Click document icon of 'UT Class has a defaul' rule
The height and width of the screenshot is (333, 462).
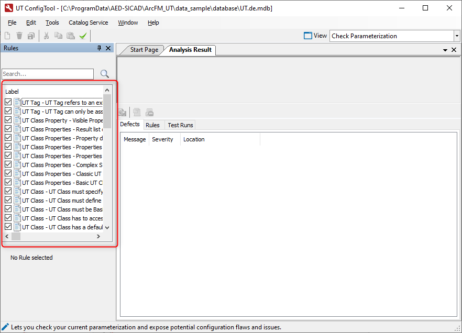17,227
